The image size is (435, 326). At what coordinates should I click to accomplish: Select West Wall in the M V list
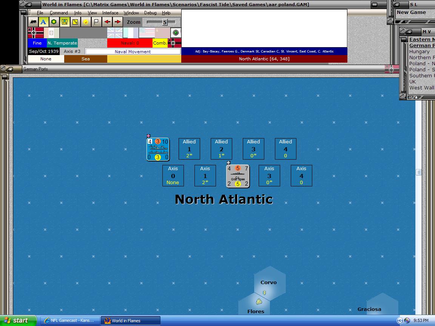click(x=422, y=88)
